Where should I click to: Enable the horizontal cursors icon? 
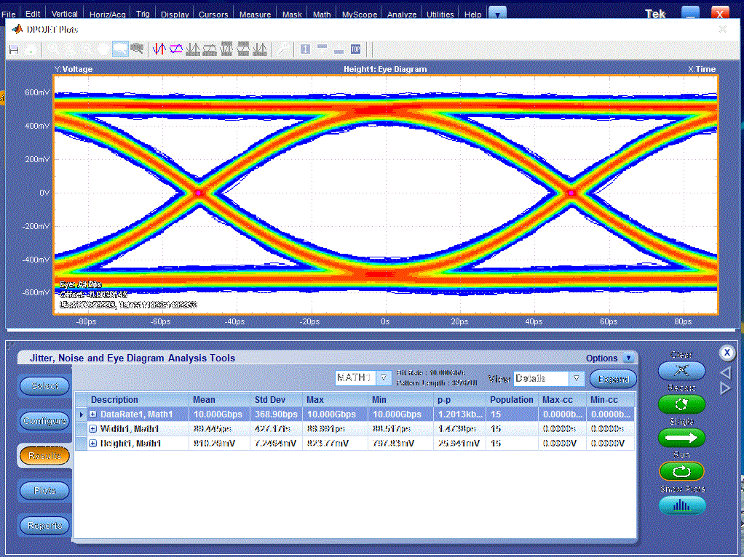coord(176,49)
